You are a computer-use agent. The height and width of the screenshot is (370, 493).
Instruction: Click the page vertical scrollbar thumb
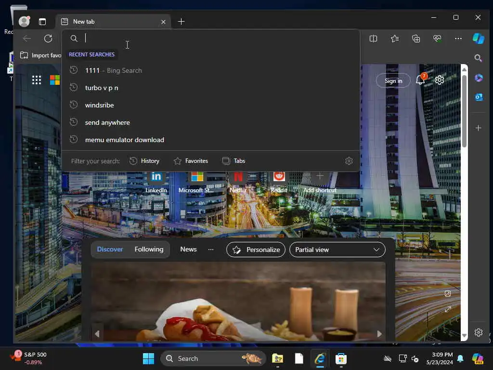(464, 111)
